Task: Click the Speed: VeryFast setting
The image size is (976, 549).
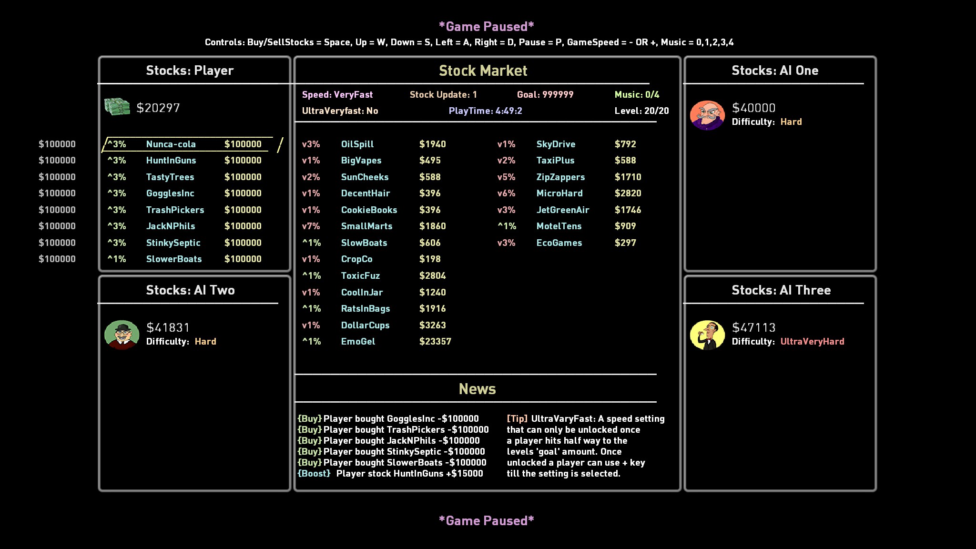Action: (x=337, y=95)
